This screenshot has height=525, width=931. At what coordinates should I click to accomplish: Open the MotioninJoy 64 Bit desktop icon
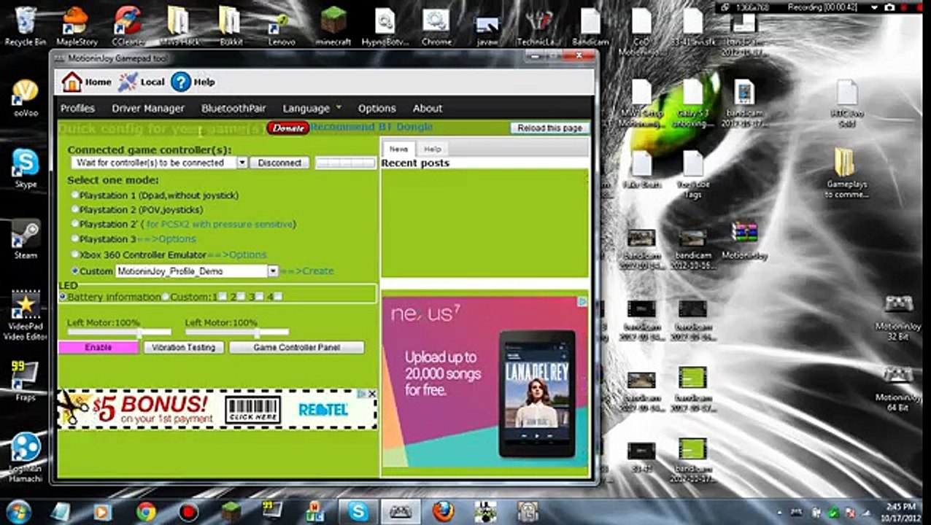(x=897, y=388)
